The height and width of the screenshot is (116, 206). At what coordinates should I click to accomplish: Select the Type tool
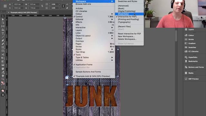pyautogui.click(x=3, y=34)
